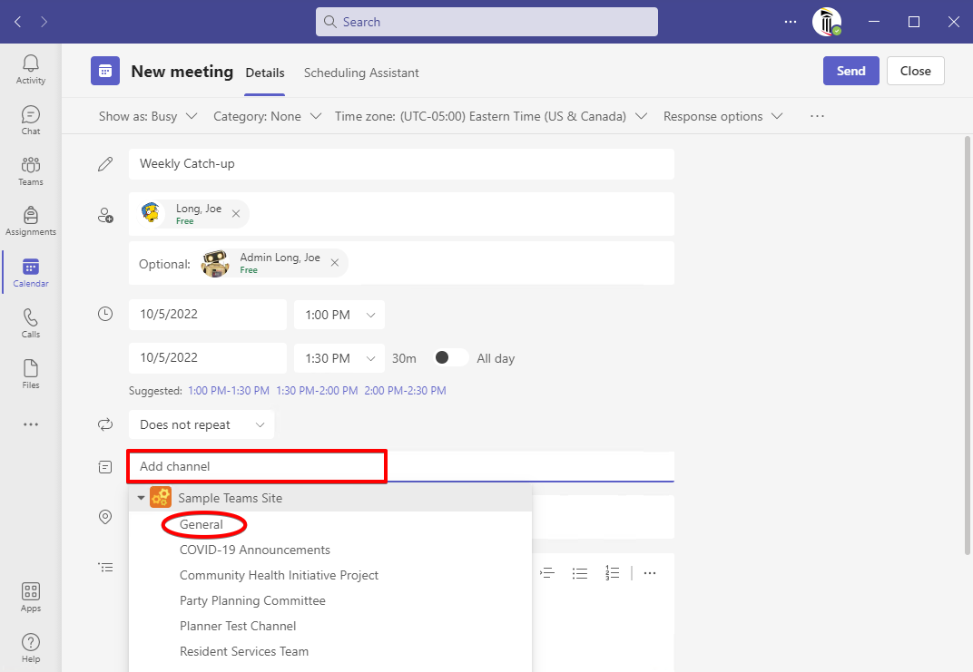Screen dimensions: 973x672
Task: Open the Activity feed in sidebar
Action: click(x=31, y=69)
